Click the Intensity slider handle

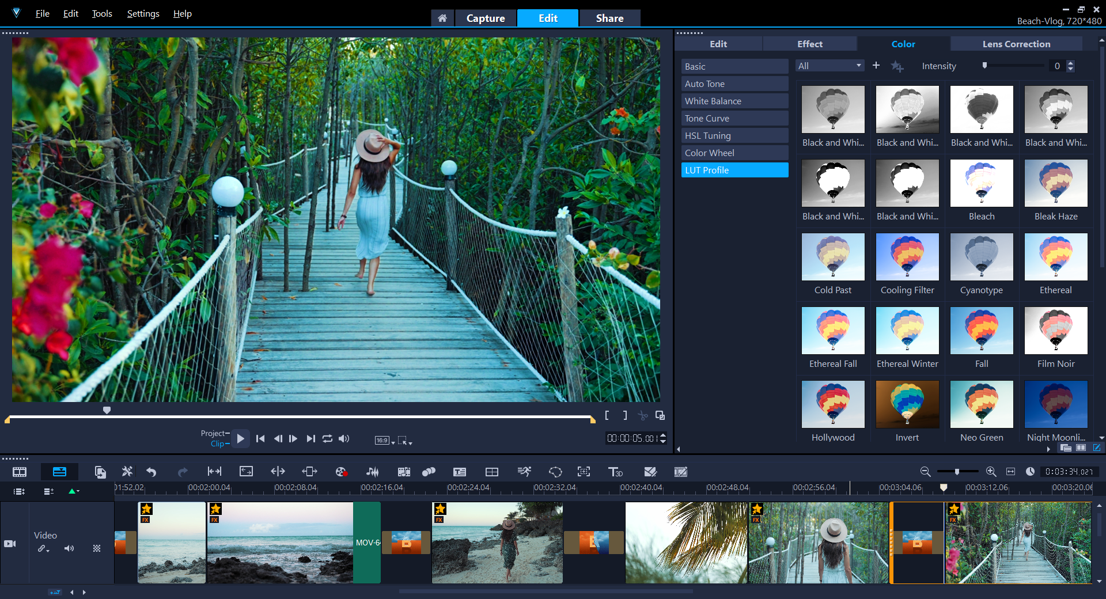(x=985, y=66)
